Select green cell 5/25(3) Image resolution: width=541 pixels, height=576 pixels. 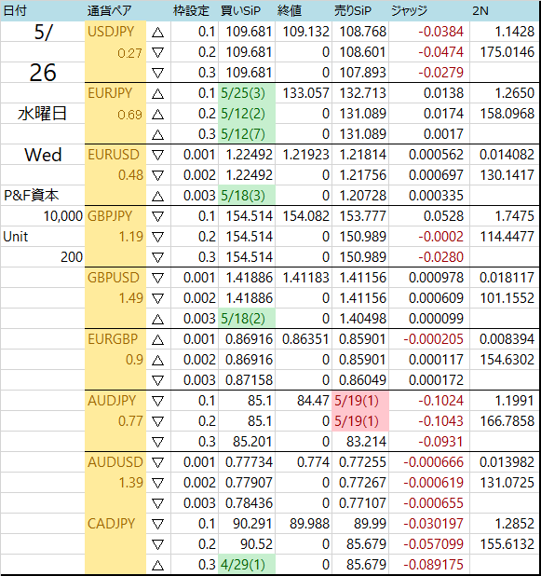(247, 93)
